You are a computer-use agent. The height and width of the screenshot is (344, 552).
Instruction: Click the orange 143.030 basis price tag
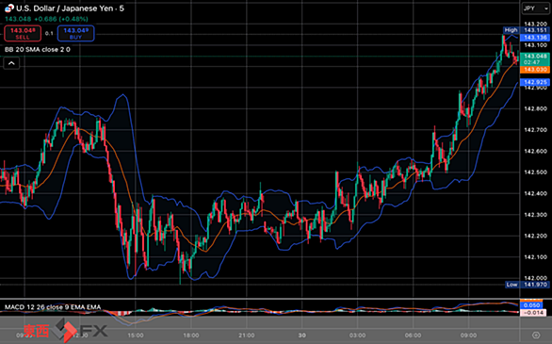(535, 70)
